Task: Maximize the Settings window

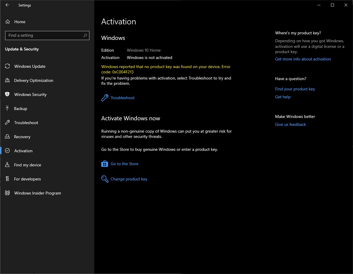Action: point(332,5)
